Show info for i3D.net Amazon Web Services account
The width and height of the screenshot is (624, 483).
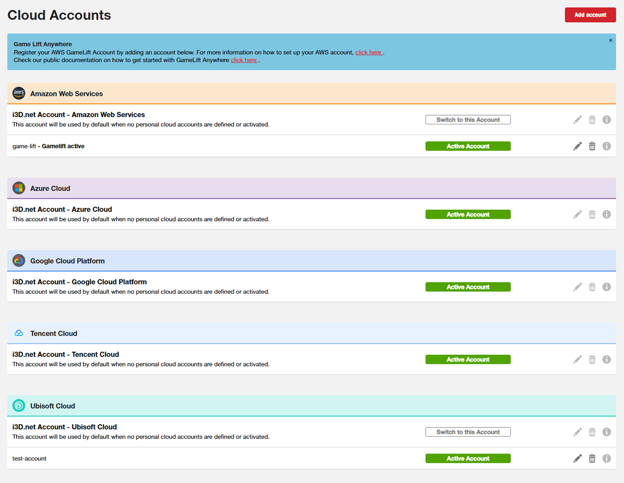point(606,120)
